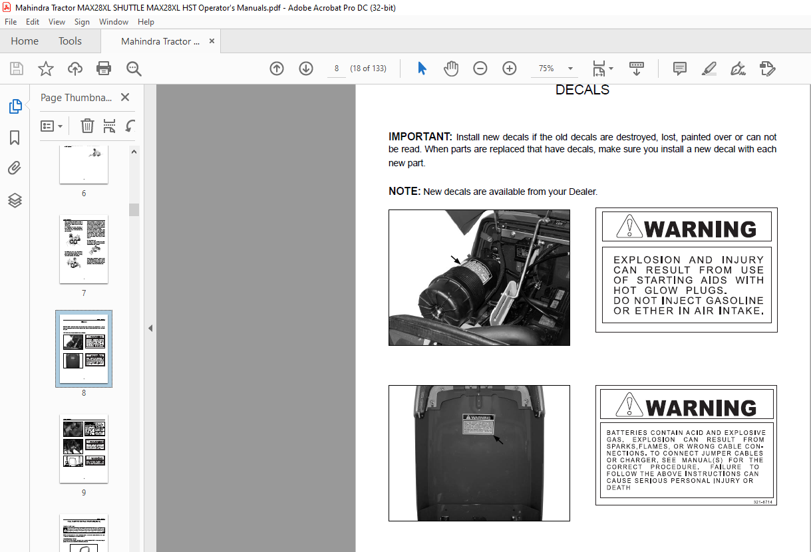Open the View menu

57,22
